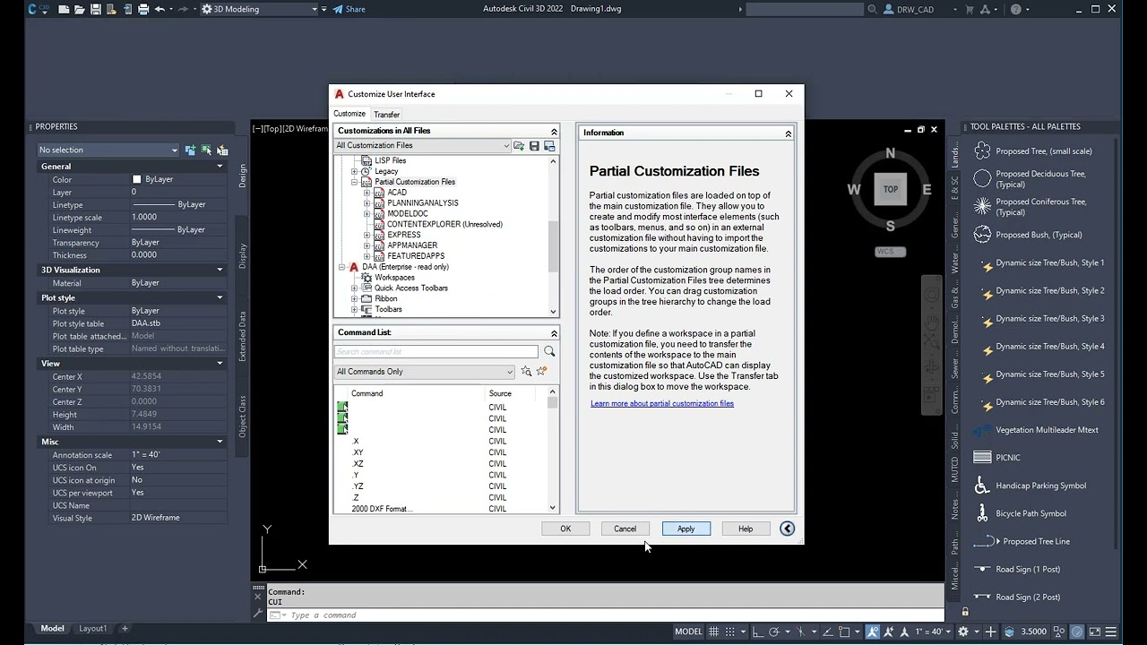Click the create new command star icon
This screenshot has width=1147, height=645.
[x=541, y=372]
